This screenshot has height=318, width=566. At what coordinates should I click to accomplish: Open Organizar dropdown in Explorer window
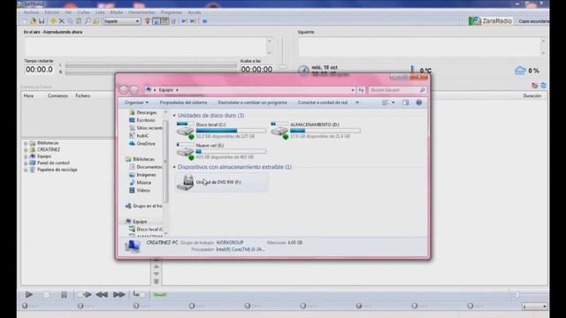[x=136, y=102]
